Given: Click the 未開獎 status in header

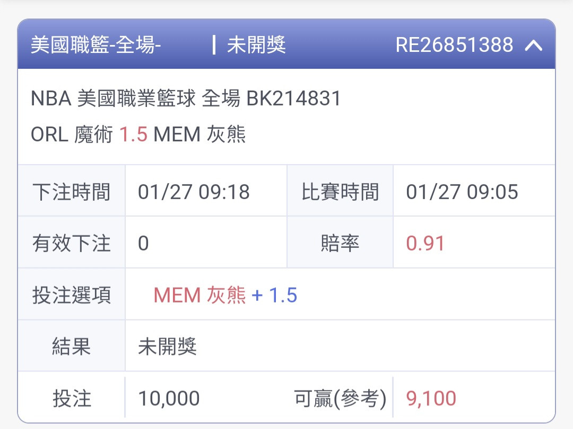Looking at the screenshot, I should coord(256,45).
